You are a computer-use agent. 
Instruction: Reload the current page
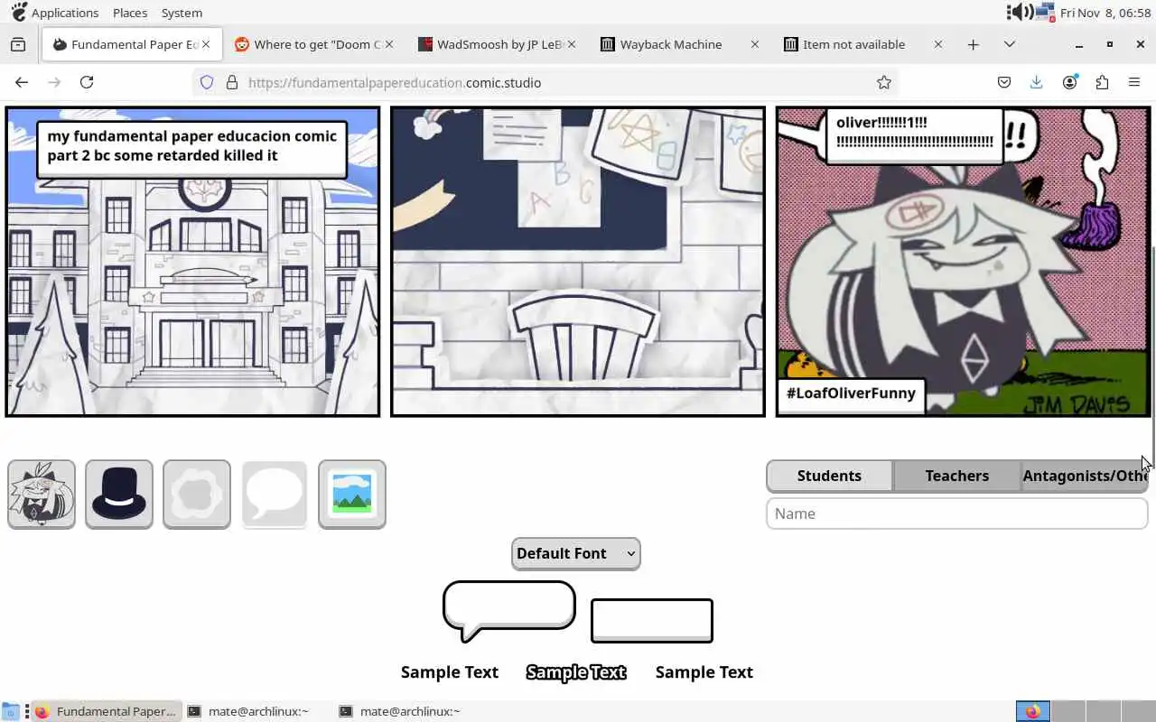tap(87, 82)
